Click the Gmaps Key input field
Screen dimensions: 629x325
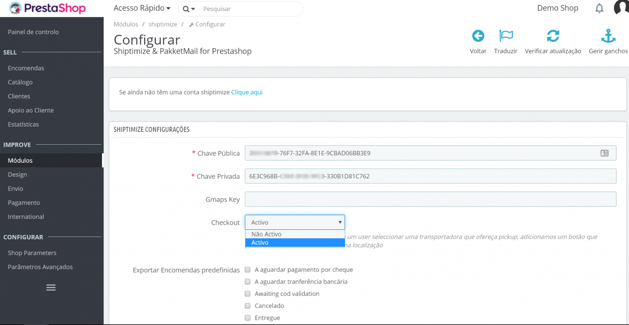click(x=430, y=199)
